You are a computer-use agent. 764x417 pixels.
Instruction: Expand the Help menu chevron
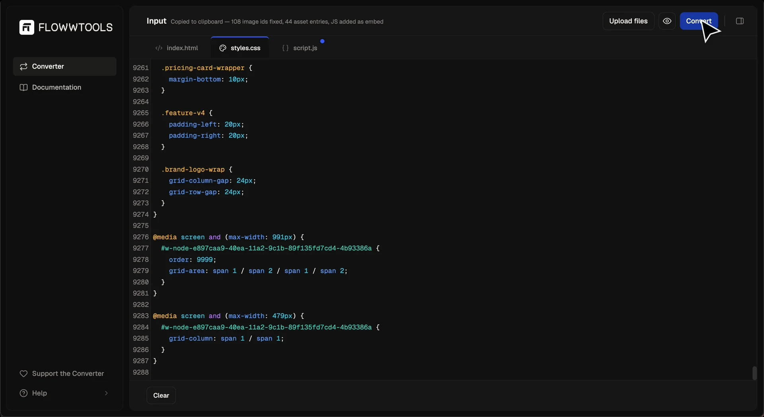coord(106,393)
